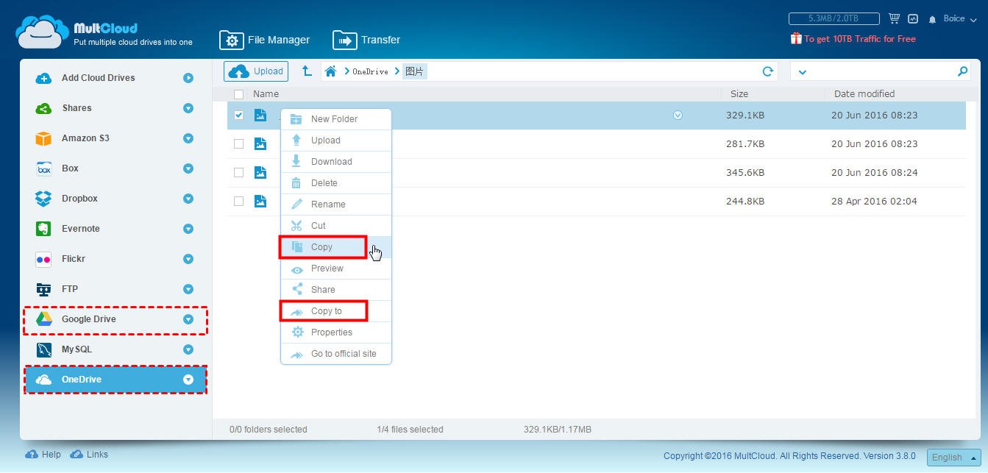Viewport: 988px width, 473px height.
Task: Choose Download in context menu
Action: click(x=336, y=162)
